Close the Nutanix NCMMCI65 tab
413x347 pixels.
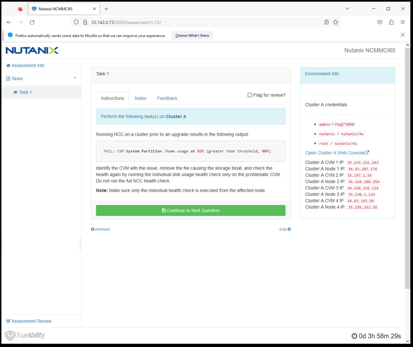[94, 9]
